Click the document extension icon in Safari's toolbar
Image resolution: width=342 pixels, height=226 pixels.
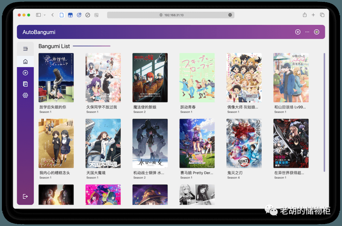click(62, 15)
